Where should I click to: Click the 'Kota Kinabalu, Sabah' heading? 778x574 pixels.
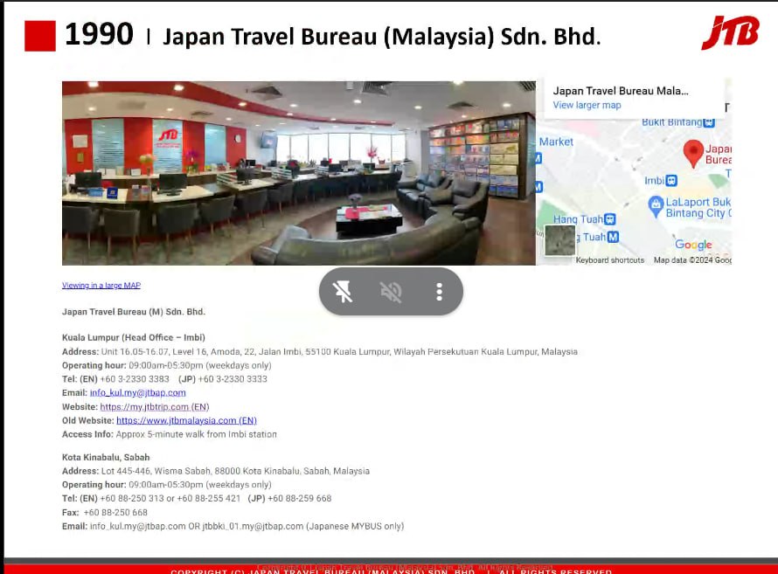click(x=106, y=457)
